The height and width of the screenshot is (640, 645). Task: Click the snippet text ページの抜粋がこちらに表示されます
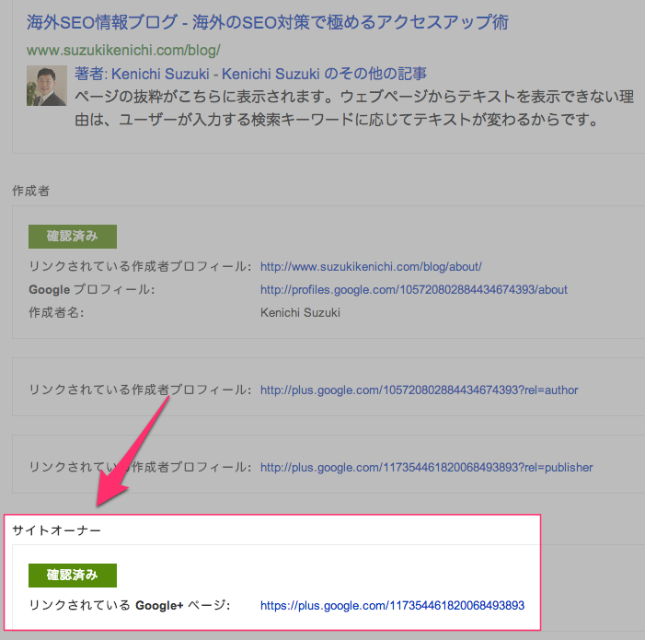pyautogui.click(x=204, y=97)
